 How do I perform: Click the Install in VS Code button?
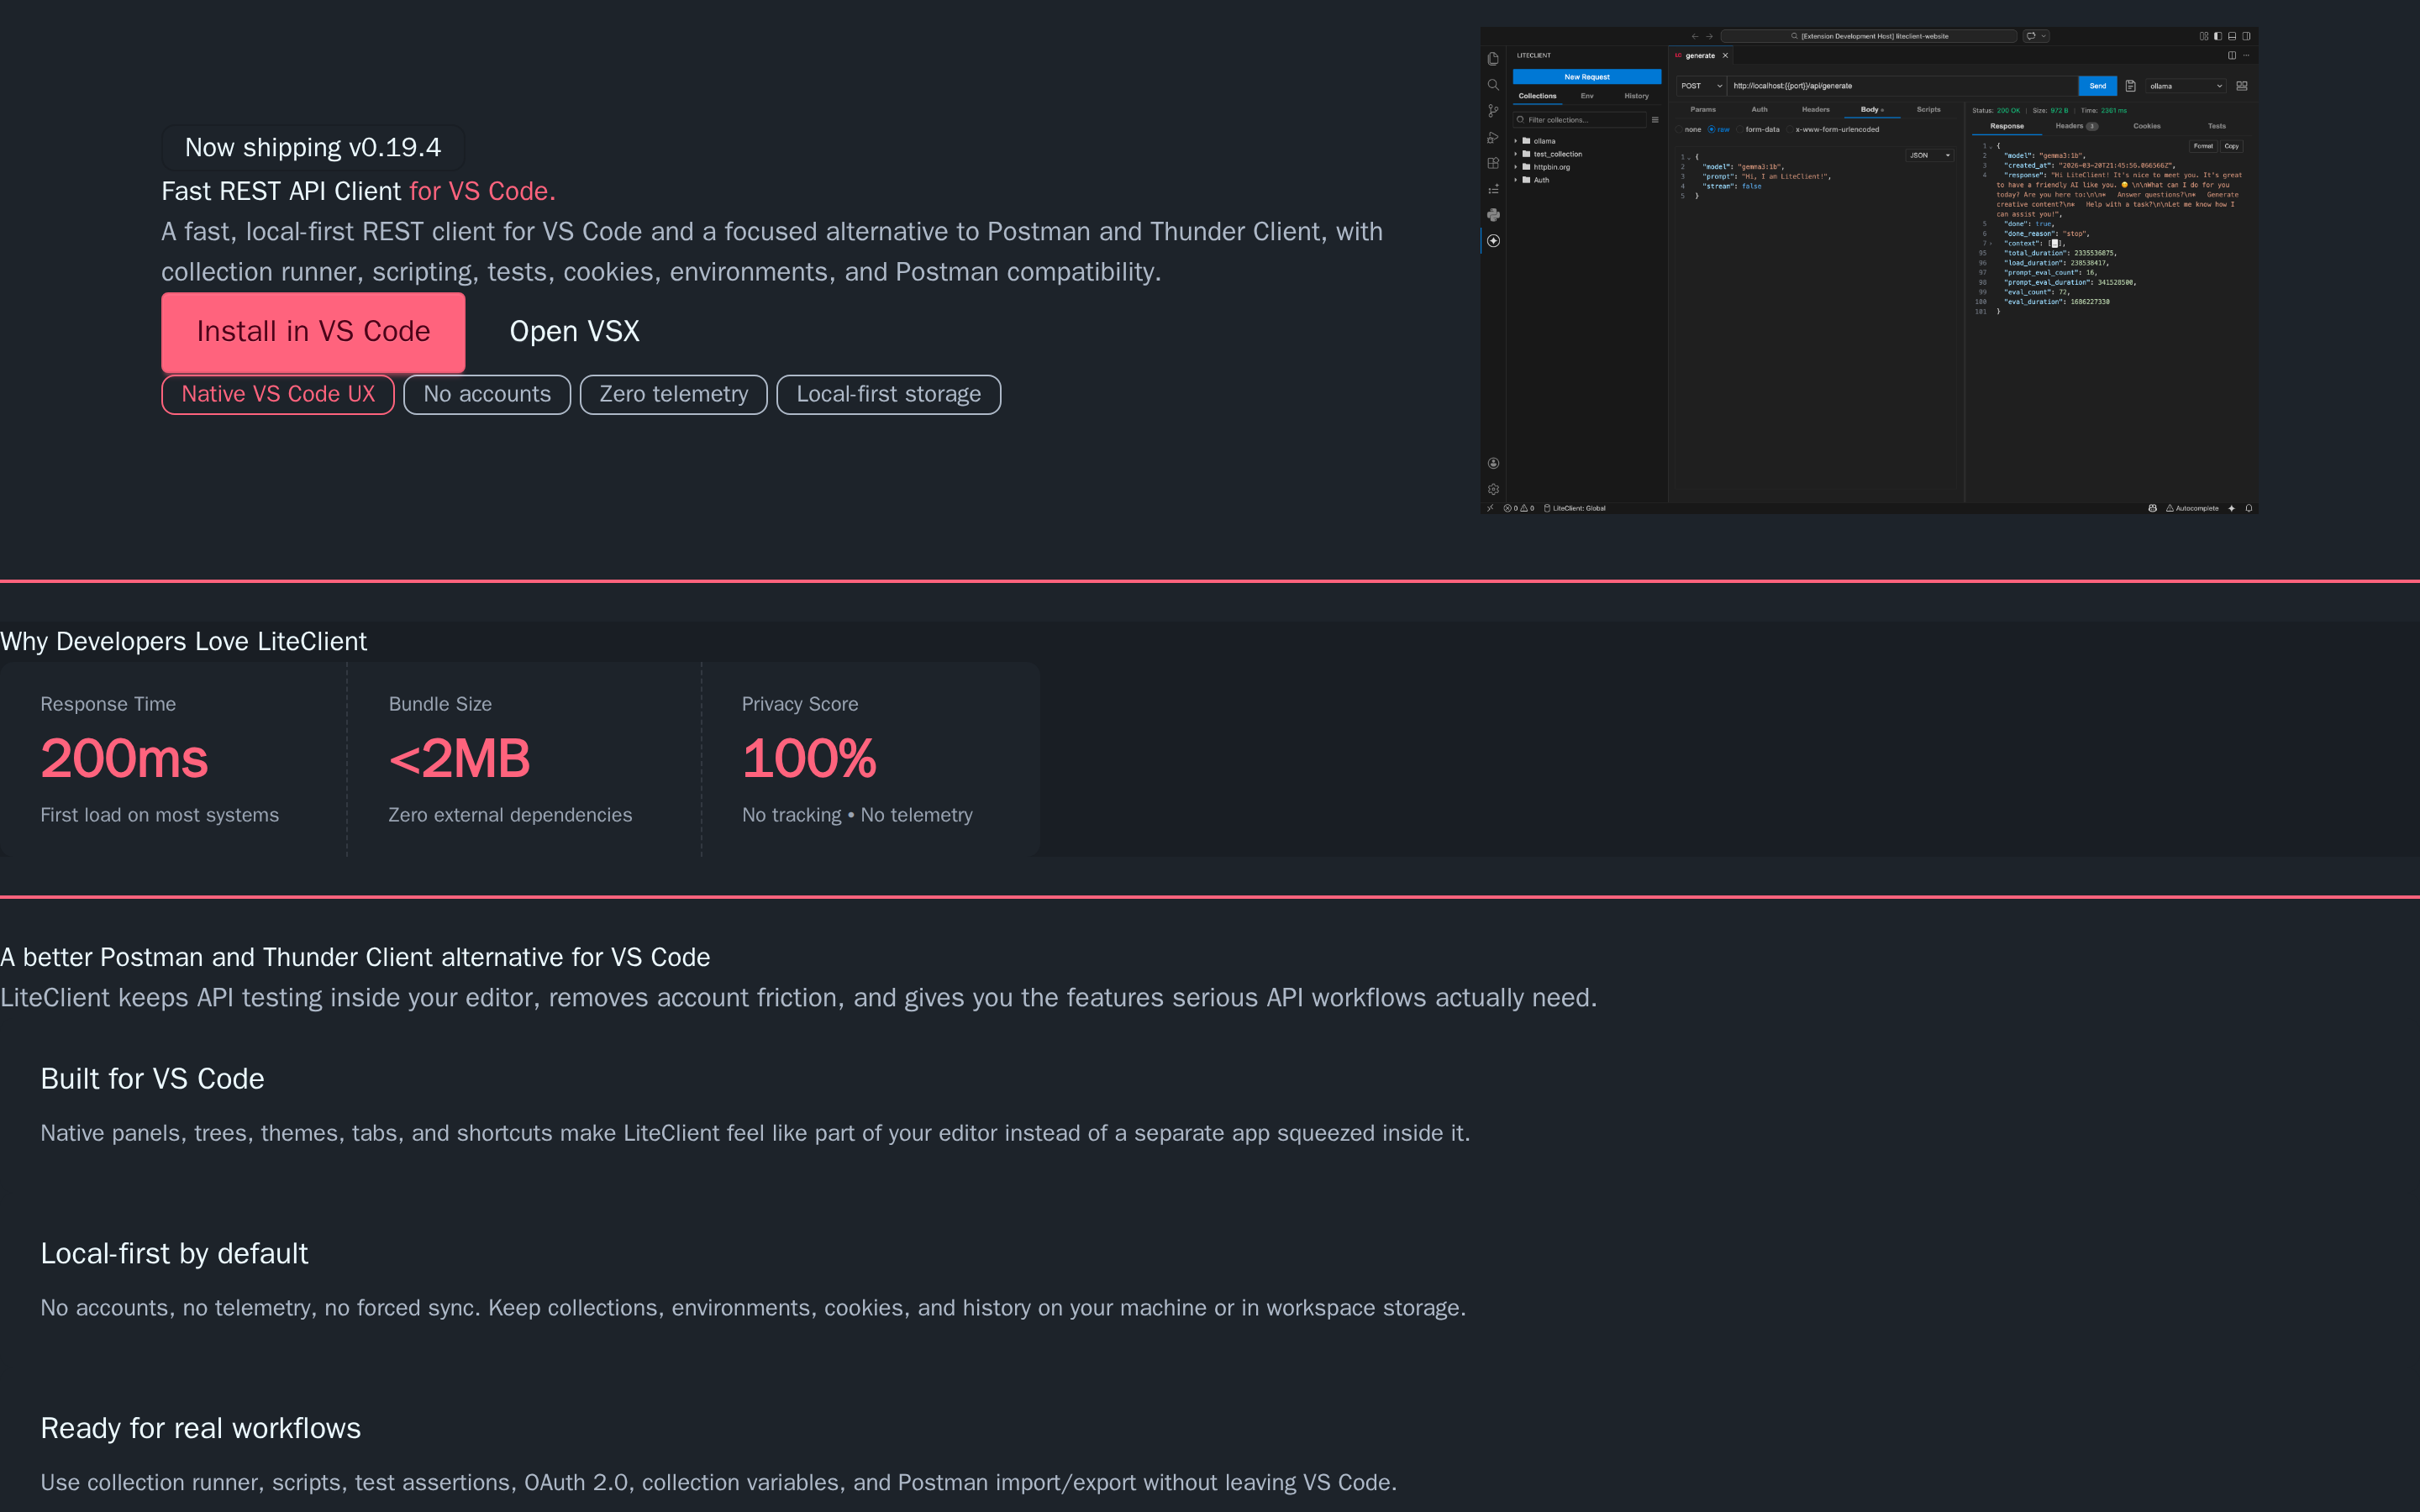click(313, 332)
